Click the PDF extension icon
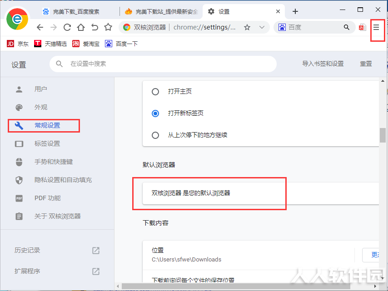Viewport: 388px width, 291px height. click(x=363, y=27)
